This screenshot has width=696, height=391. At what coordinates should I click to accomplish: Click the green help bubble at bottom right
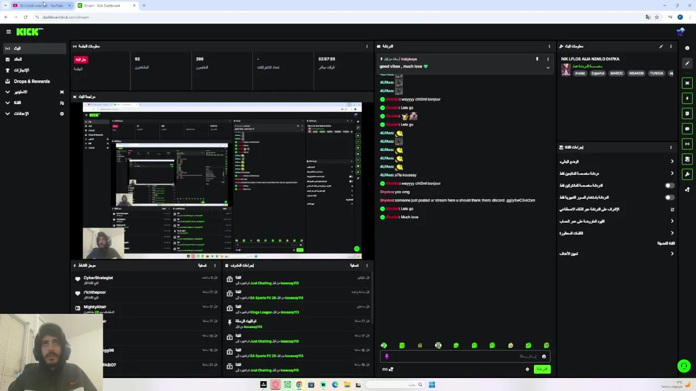[684, 366]
